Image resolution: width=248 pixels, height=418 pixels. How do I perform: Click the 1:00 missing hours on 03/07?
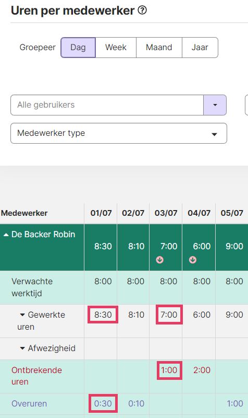coord(169,370)
